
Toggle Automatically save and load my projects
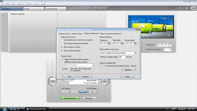(x=62, y=40)
